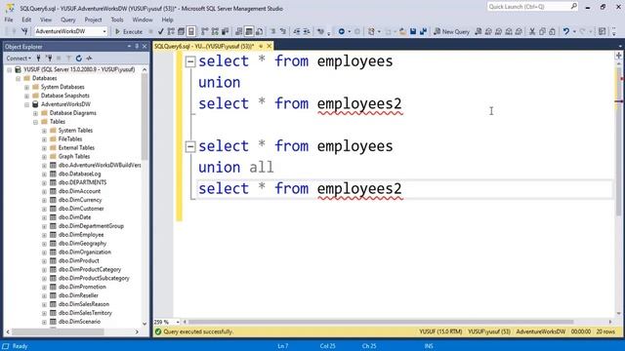Click the Paste clipboard icon
The image size is (625, 351).
click(552, 31)
